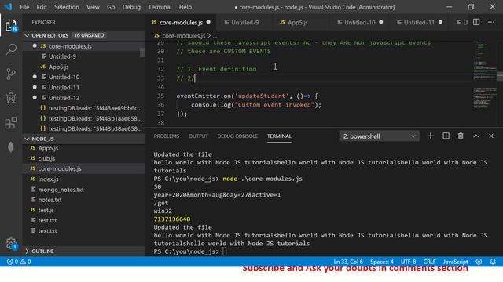Open the powershell terminal selector dropdown
Image resolution: width=503 pixels, height=282 pixels.
coord(379,136)
